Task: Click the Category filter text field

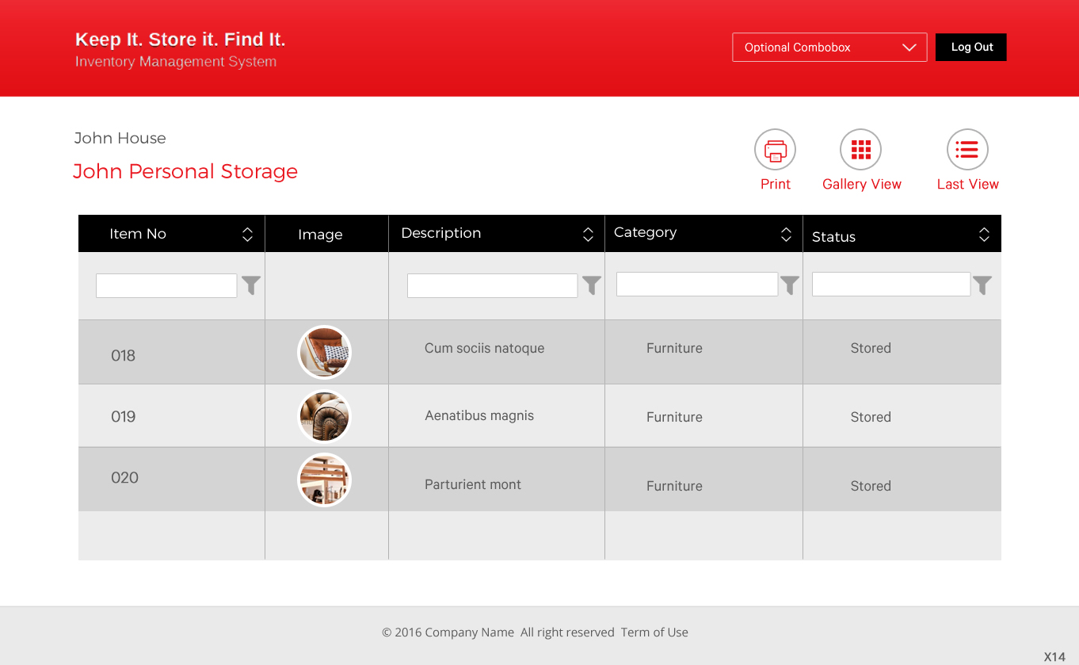Action: (697, 285)
